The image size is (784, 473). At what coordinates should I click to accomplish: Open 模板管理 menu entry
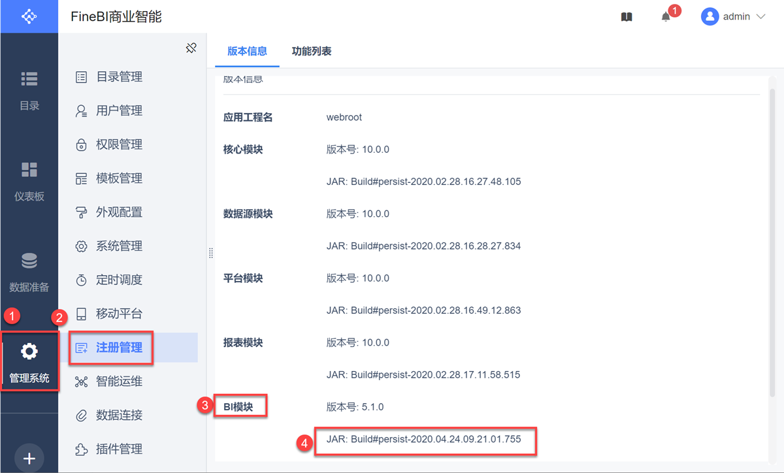(x=119, y=178)
